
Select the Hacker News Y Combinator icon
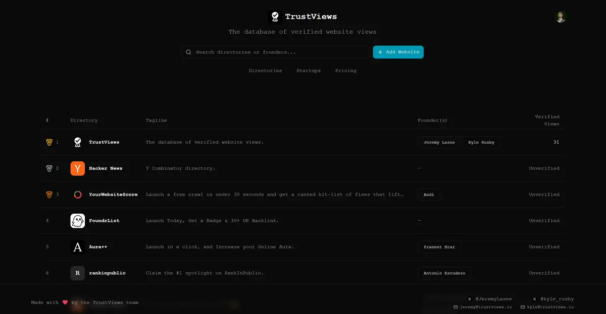click(x=77, y=168)
